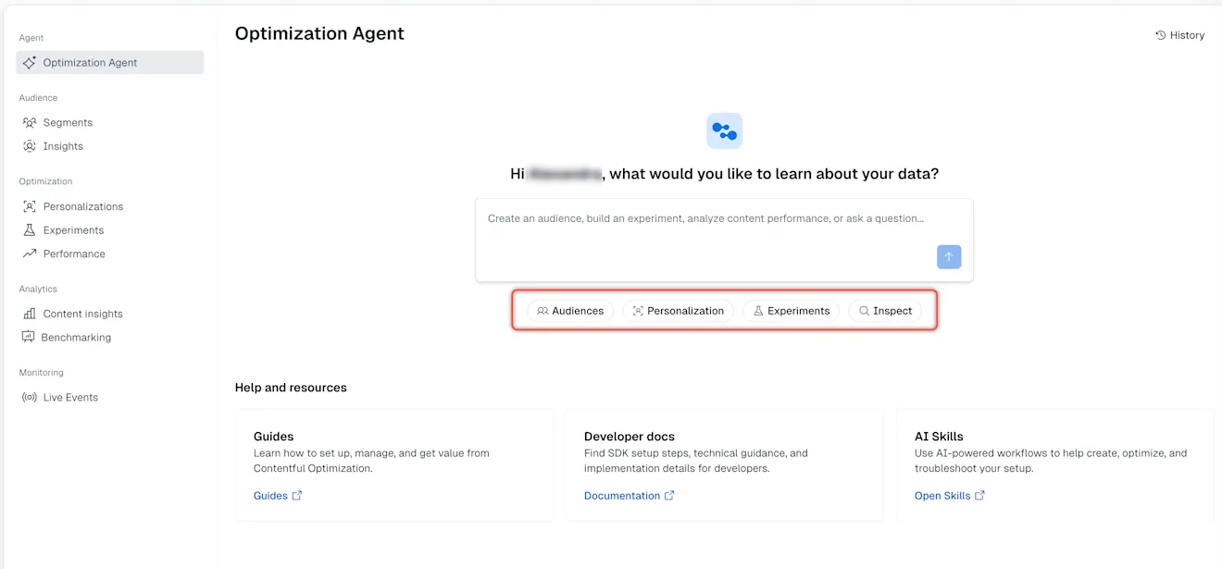Image resolution: width=1222 pixels, height=569 pixels.
Task: Click the Personalizations sidebar icon
Action: click(x=30, y=206)
